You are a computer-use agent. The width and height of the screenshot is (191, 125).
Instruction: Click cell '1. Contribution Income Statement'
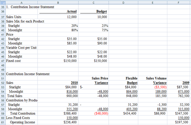click(30, 7)
